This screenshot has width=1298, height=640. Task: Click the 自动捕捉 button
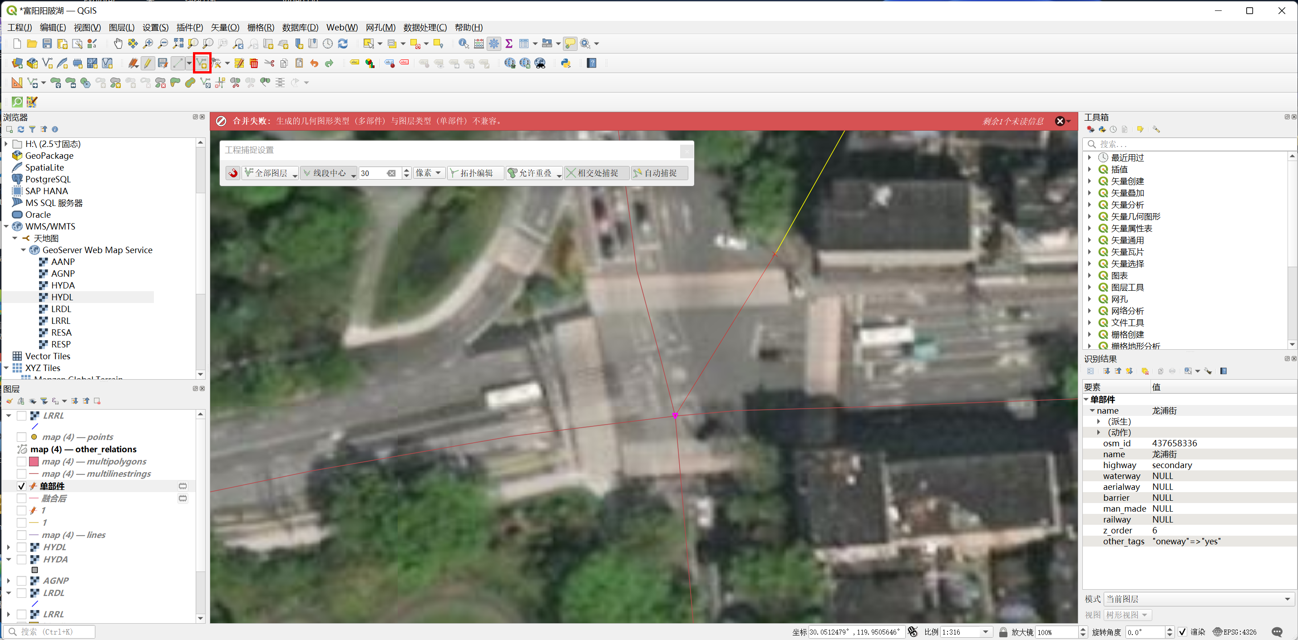pyautogui.click(x=659, y=173)
